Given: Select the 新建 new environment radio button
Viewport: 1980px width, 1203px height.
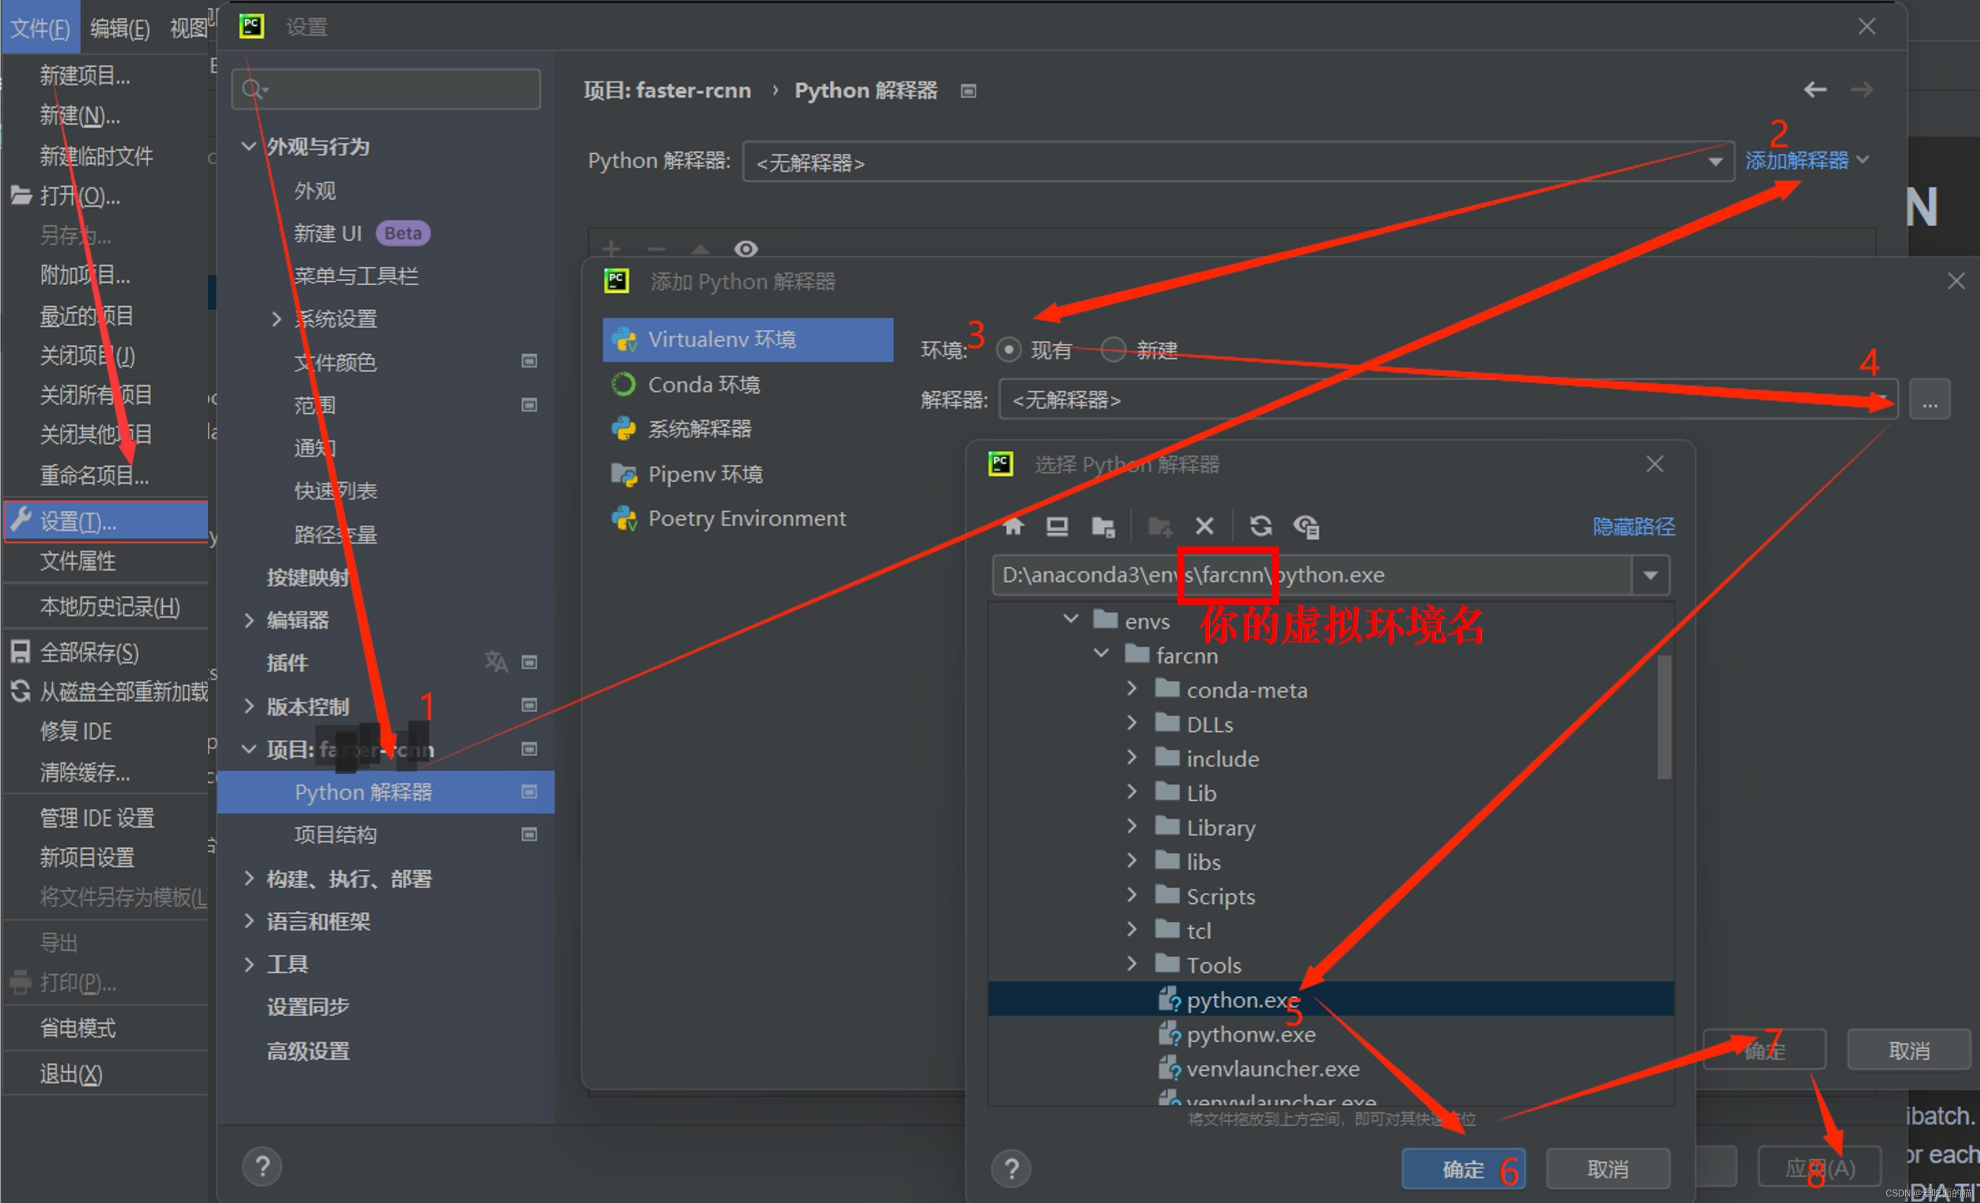Looking at the screenshot, I should coord(1113,349).
